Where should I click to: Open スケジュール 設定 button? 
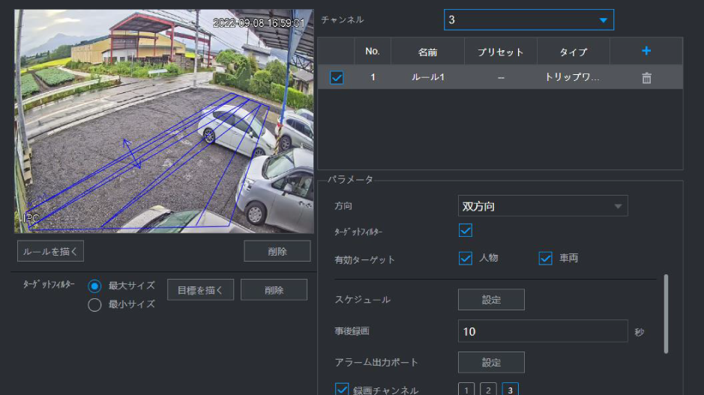pos(491,300)
